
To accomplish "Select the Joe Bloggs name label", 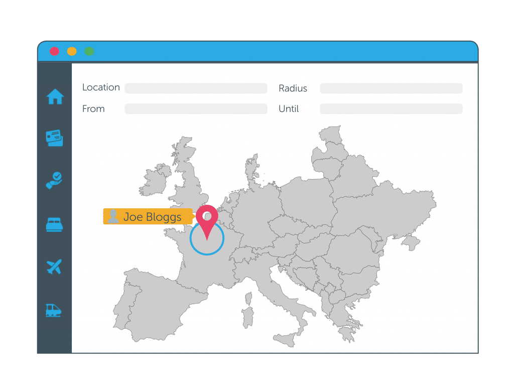I will (x=153, y=217).
